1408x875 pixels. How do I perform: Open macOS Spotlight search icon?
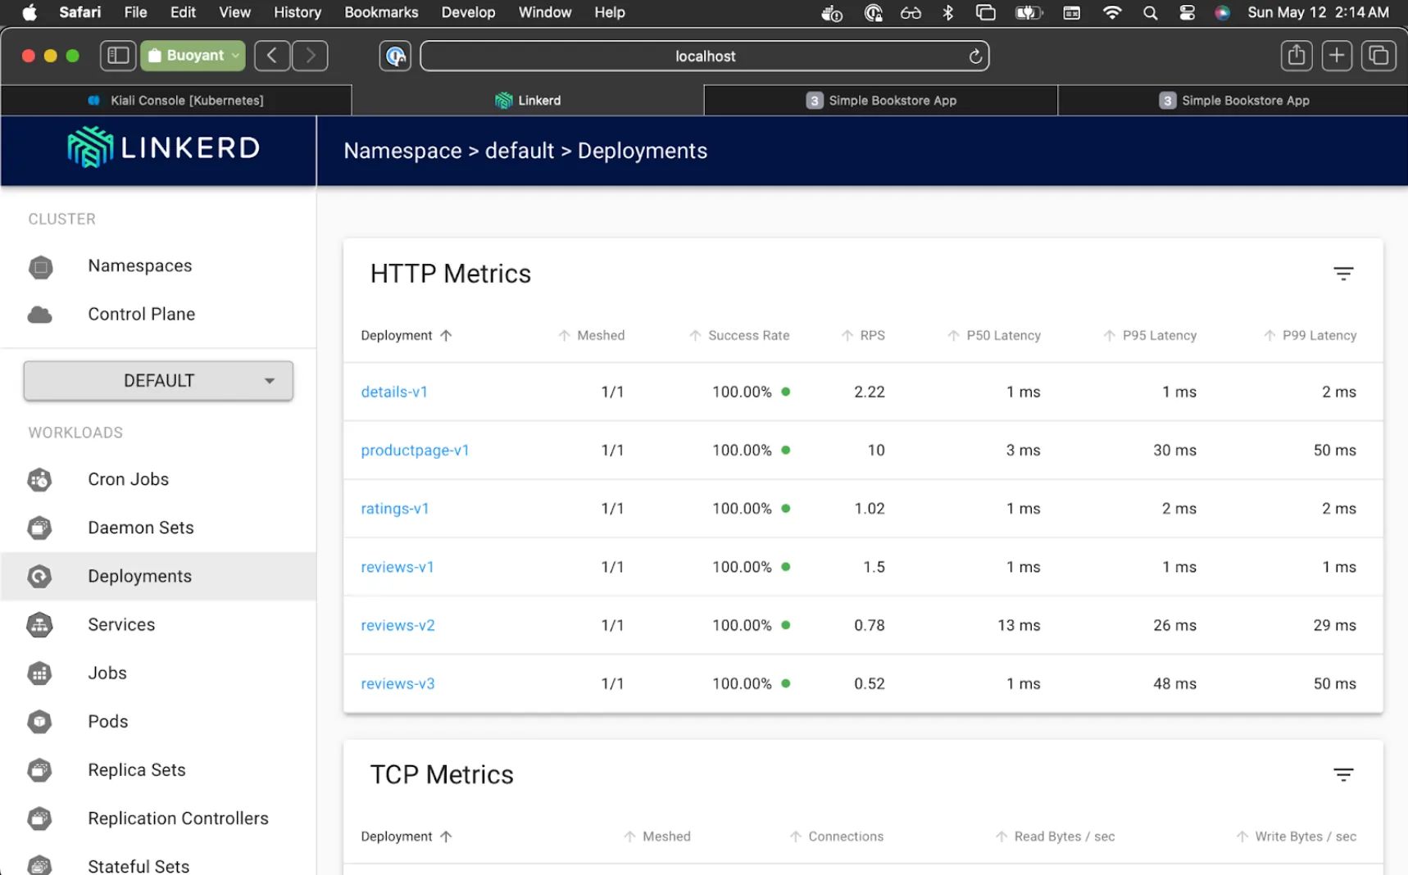pos(1150,13)
